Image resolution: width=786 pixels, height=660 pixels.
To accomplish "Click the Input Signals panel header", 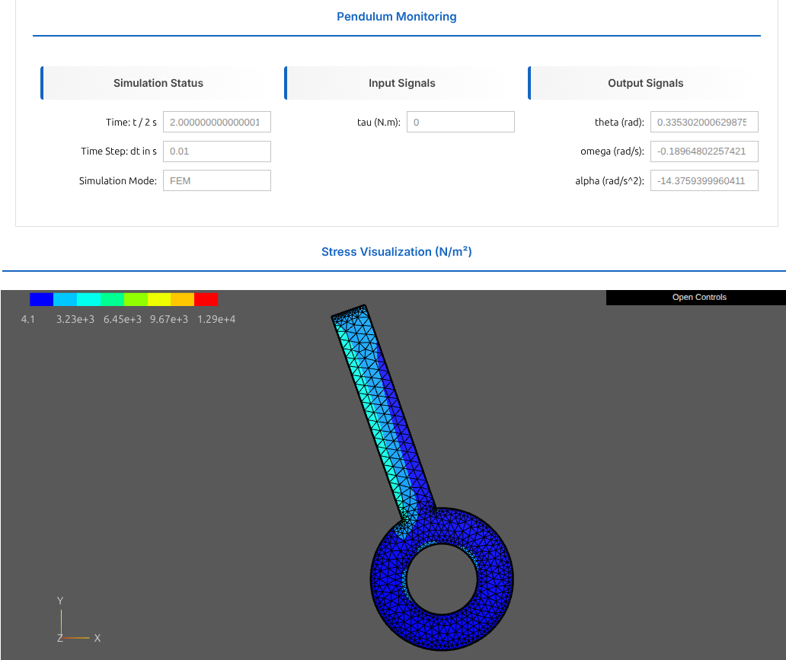I will pos(401,83).
